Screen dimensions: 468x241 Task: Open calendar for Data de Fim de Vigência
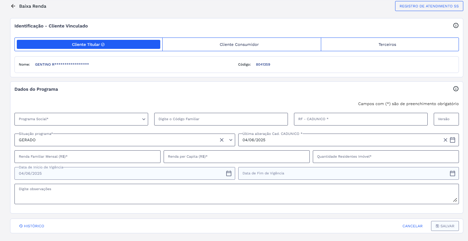(453, 173)
